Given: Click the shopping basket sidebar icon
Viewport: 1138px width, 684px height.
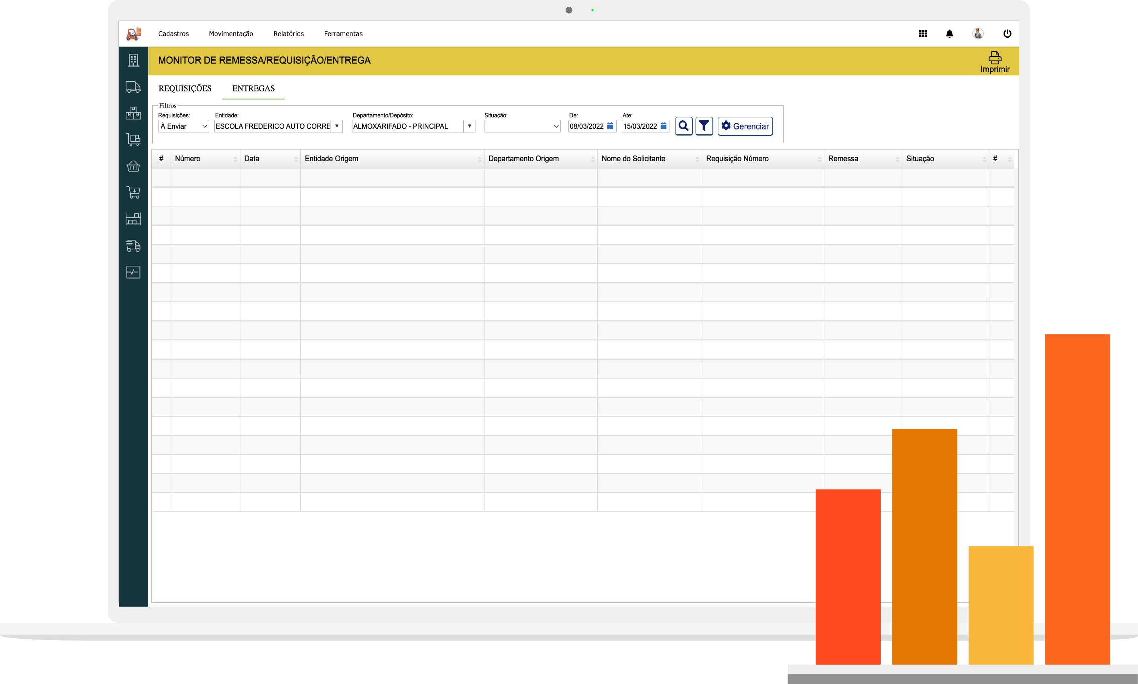Looking at the screenshot, I should [133, 166].
